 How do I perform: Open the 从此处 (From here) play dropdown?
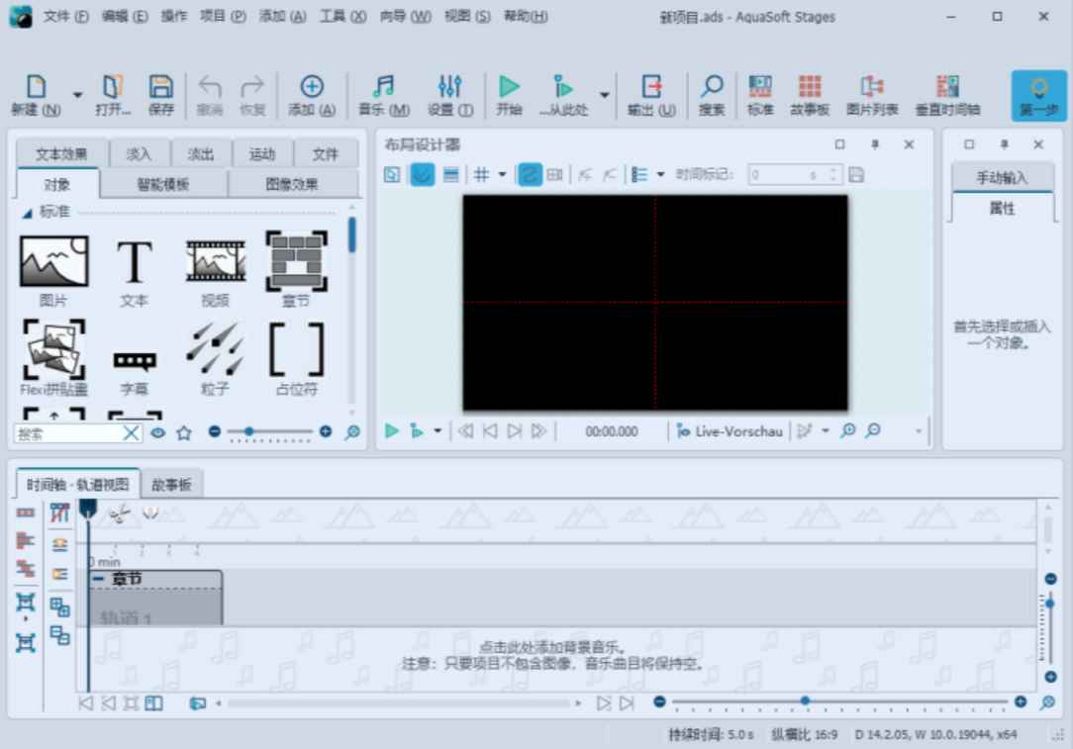[604, 96]
